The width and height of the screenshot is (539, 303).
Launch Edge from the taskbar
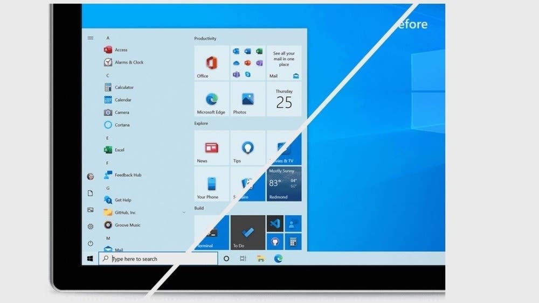point(278,259)
